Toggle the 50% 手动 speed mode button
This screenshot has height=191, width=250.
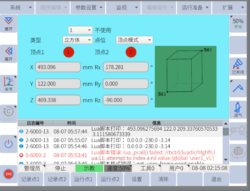(x=238, y=23)
